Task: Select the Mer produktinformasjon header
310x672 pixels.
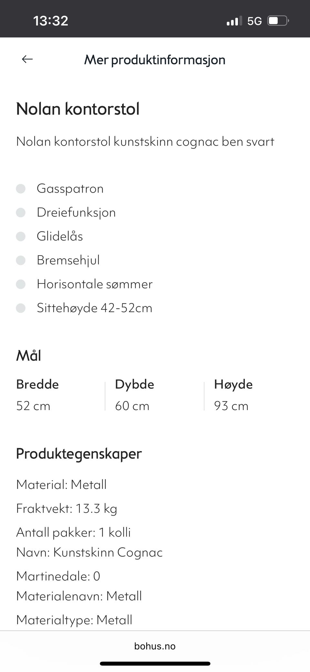Action: 154,60
